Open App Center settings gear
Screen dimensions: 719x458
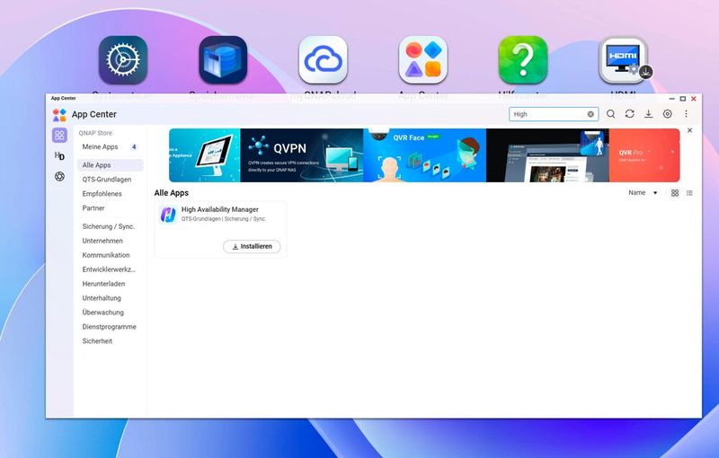pyautogui.click(x=667, y=114)
